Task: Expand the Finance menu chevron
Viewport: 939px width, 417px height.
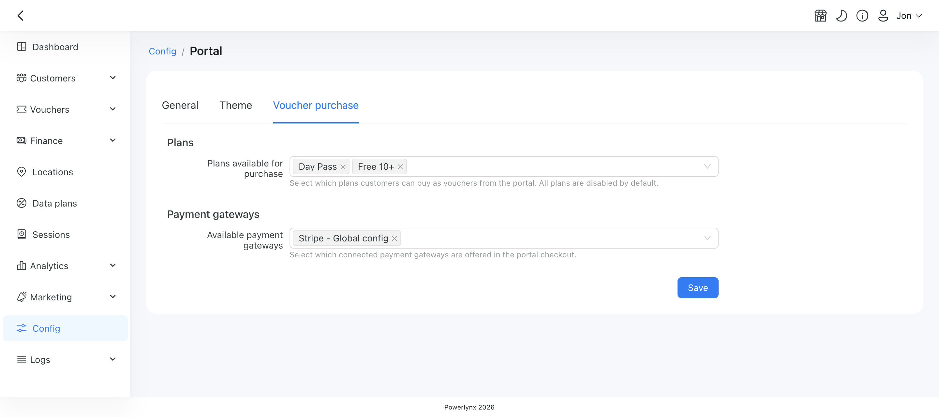Action: [x=113, y=141]
